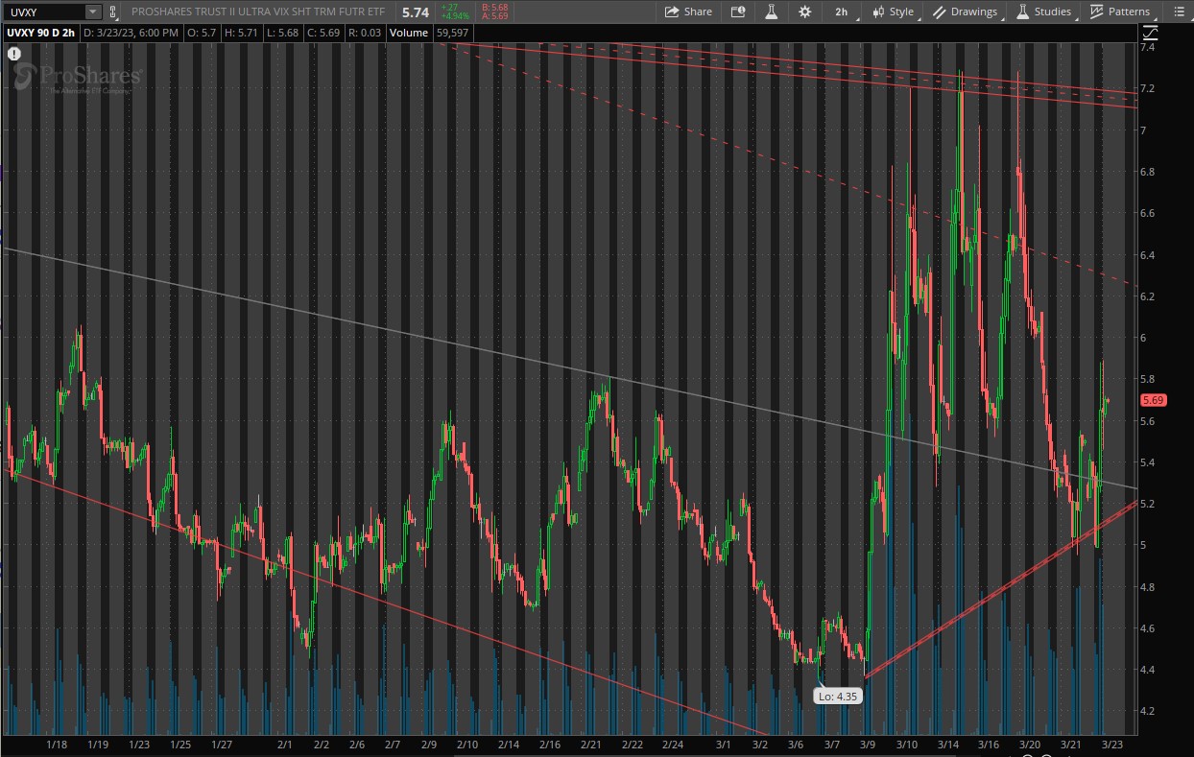Screen dimensions: 1194x757
Task: Open chart settings gear icon
Action: coord(804,12)
